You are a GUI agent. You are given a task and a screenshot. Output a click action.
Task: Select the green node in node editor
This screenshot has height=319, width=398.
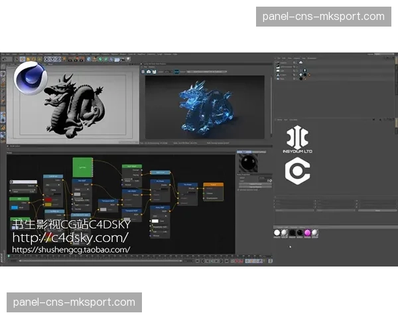coord(82,167)
